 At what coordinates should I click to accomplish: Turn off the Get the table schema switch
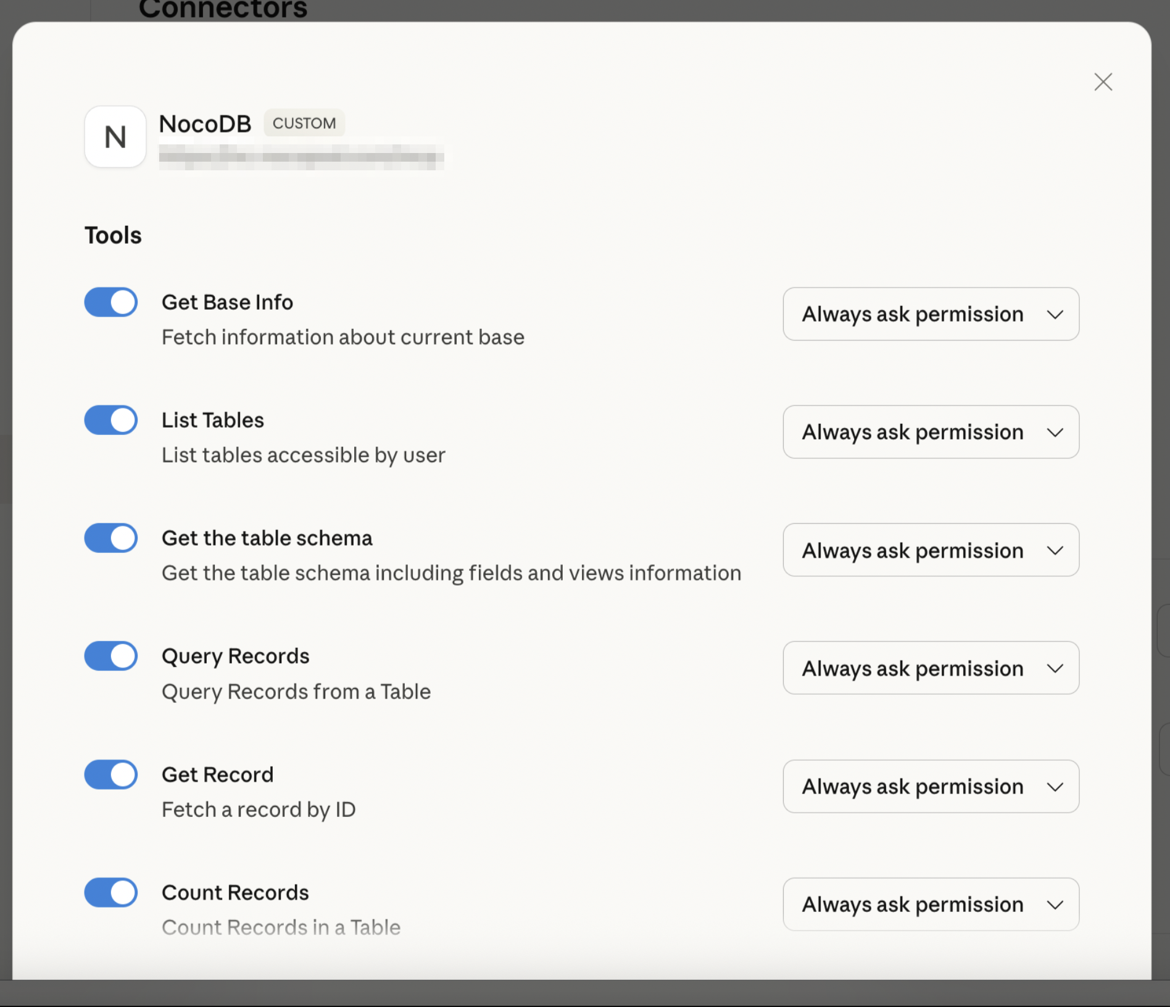pos(111,538)
